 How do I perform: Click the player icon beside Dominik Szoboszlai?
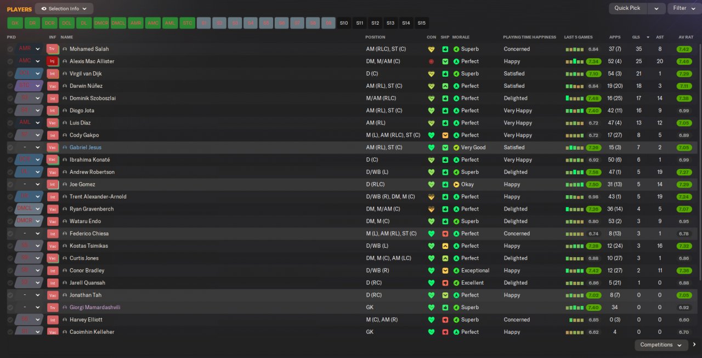pos(65,98)
